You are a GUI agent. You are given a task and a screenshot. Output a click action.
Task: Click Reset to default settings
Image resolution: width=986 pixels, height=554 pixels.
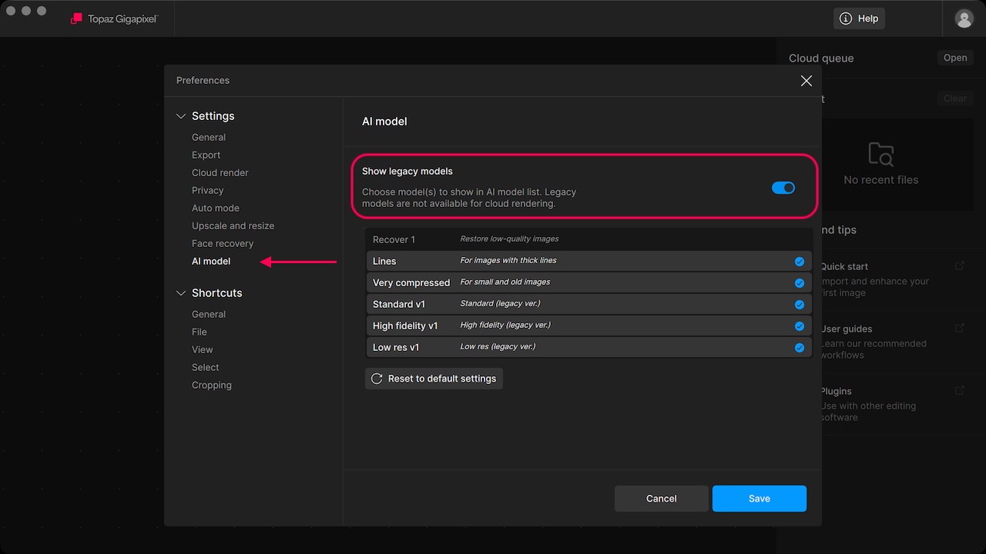click(434, 379)
